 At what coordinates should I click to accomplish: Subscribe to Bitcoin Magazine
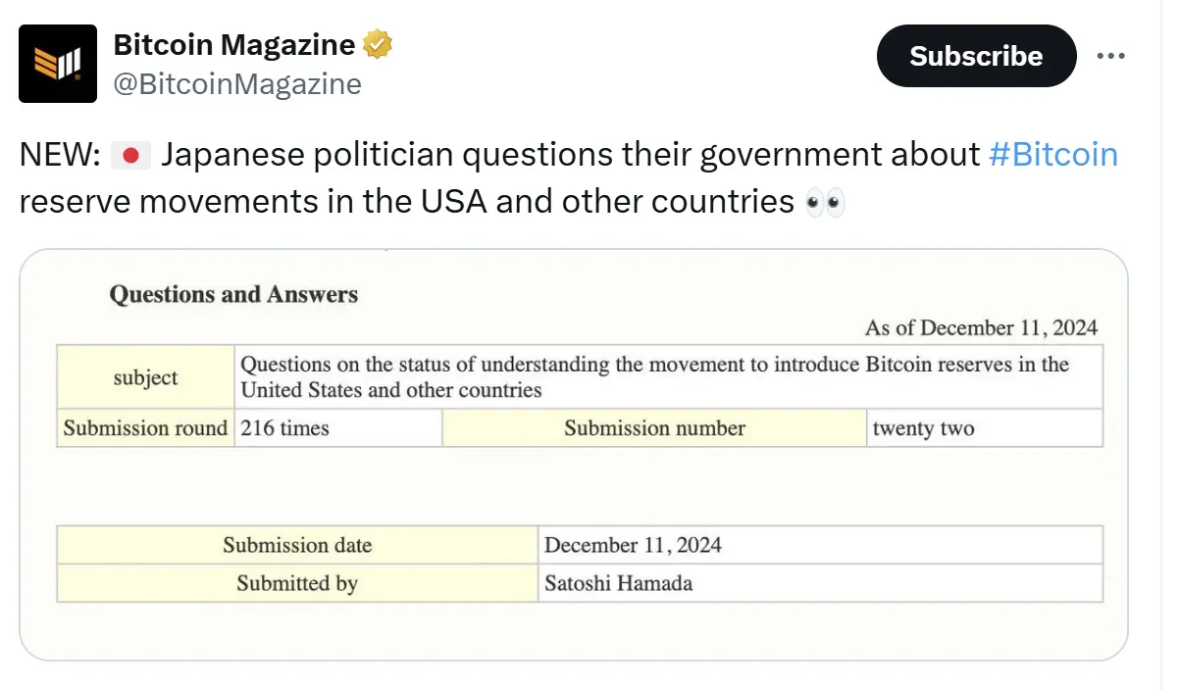click(976, 56)
